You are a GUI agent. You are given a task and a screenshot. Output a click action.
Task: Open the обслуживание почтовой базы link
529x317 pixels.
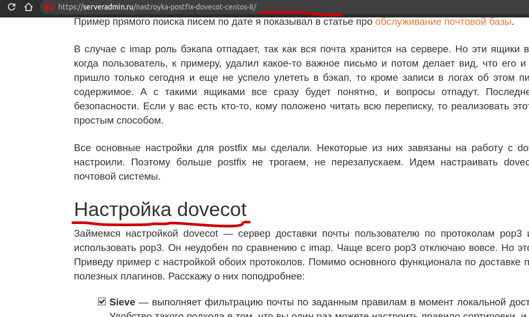click(x=443, y=22)
